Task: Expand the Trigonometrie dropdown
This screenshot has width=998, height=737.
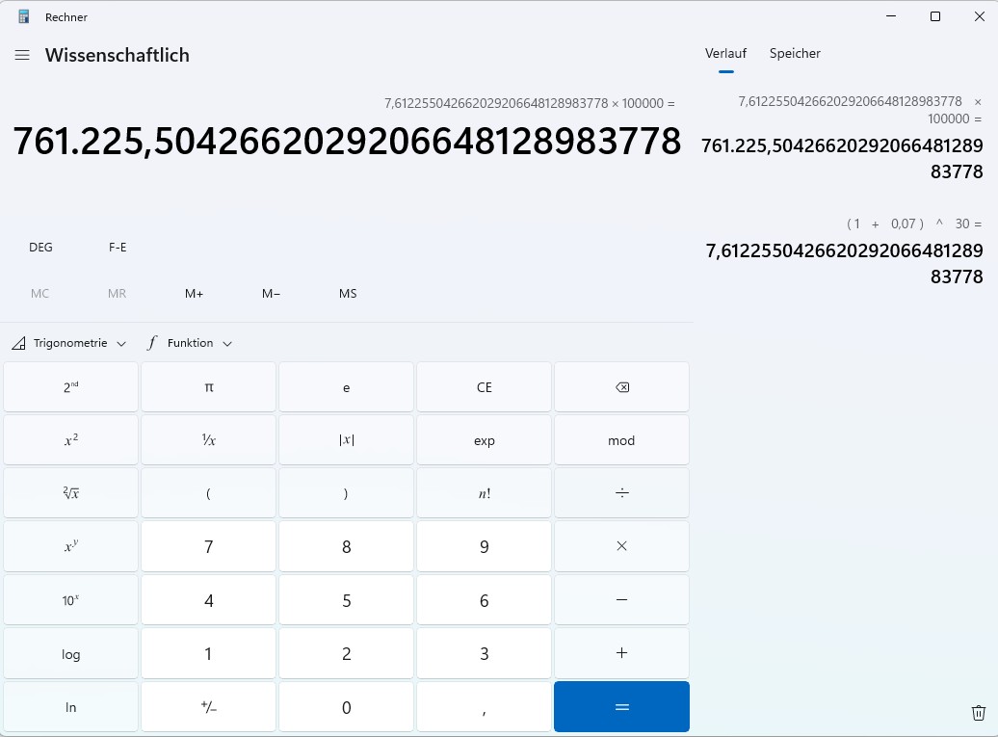Action: (69, 343)
